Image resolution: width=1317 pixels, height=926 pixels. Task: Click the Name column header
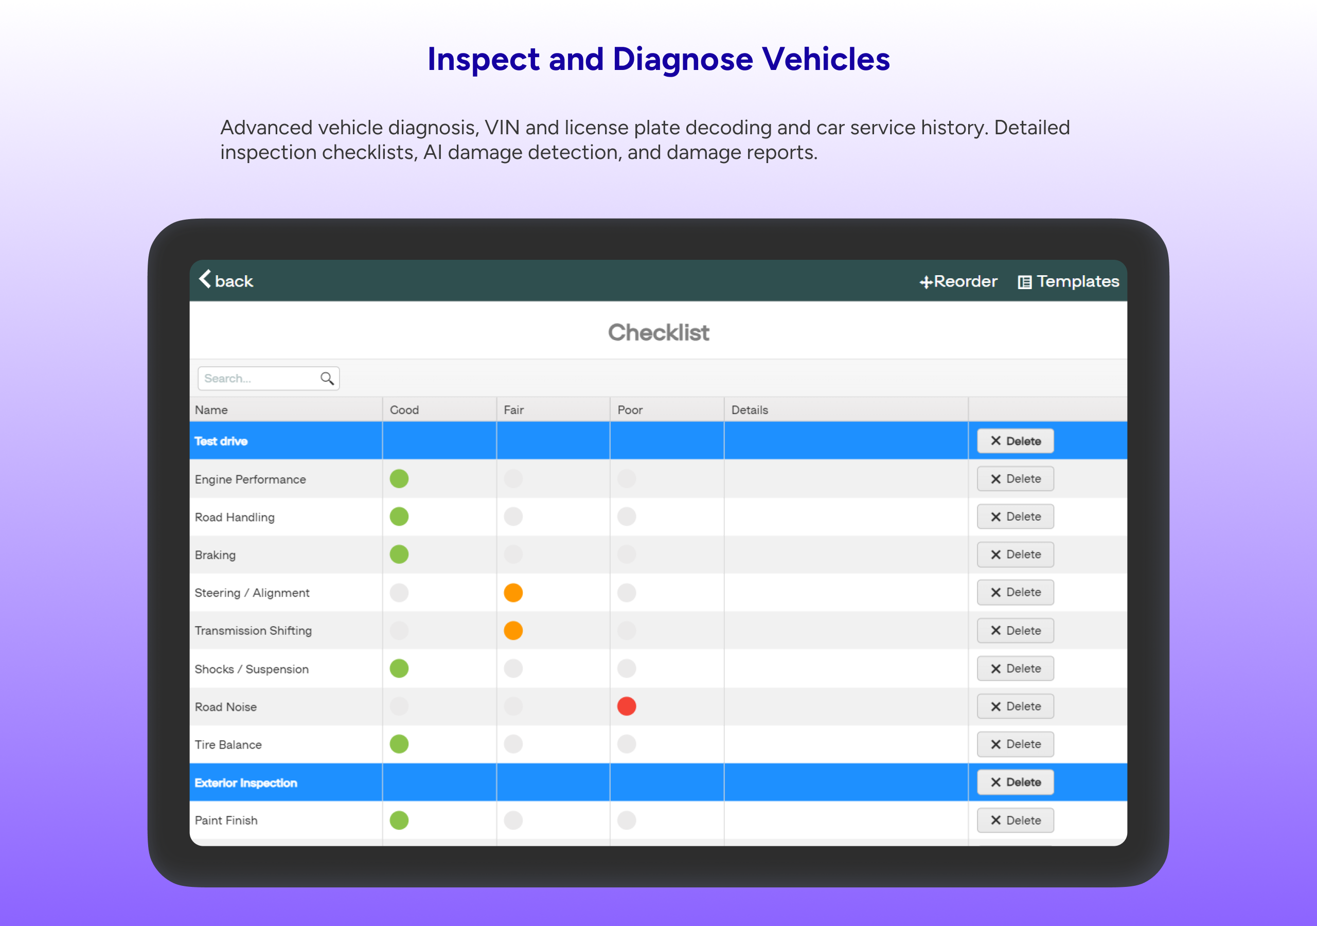pos(211,409)
